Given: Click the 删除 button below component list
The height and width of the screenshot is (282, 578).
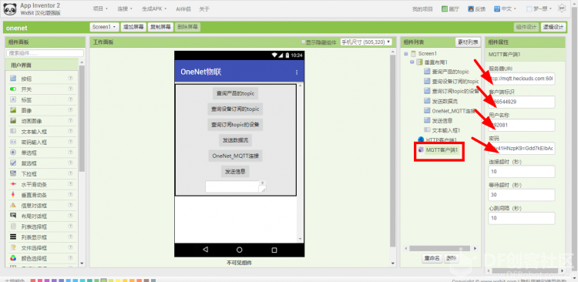Looking at the screenshot, I should (451, 258).
